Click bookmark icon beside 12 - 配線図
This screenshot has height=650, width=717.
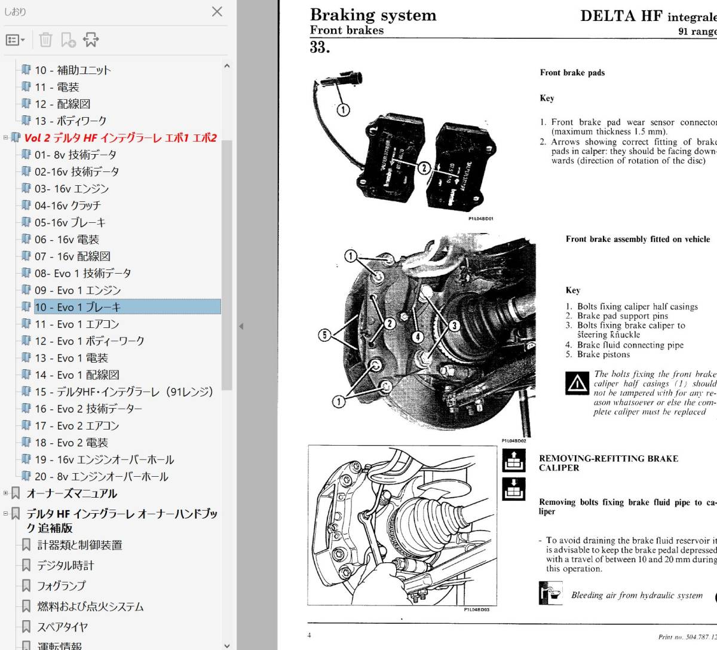[26, 103]
